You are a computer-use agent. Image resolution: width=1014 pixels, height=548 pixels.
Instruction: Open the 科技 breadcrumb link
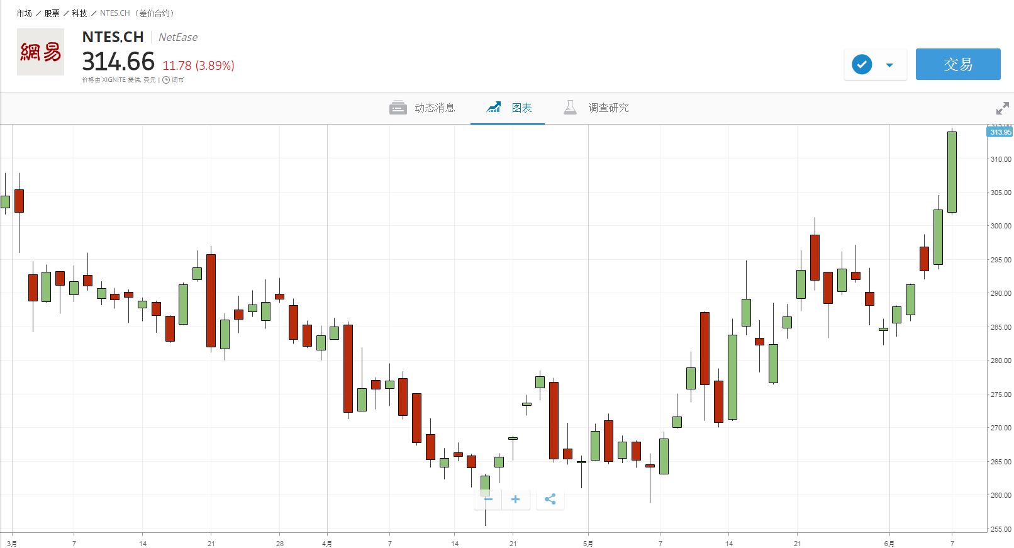point(79,13)
